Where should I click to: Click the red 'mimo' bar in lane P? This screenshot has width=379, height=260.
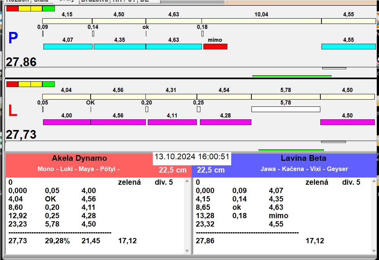point(215,46)
